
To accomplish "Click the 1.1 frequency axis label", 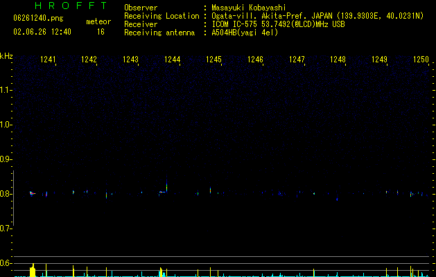I will [x=5, y=90].
